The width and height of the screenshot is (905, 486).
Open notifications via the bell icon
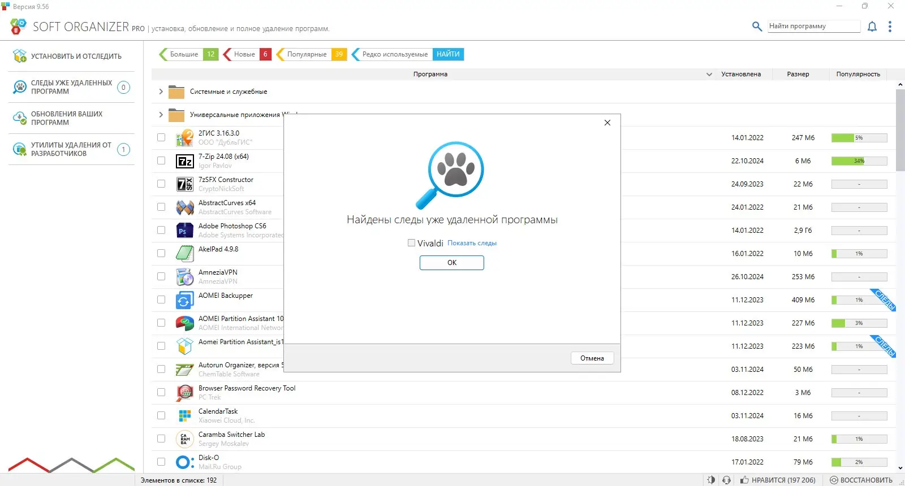coord(872,27)
